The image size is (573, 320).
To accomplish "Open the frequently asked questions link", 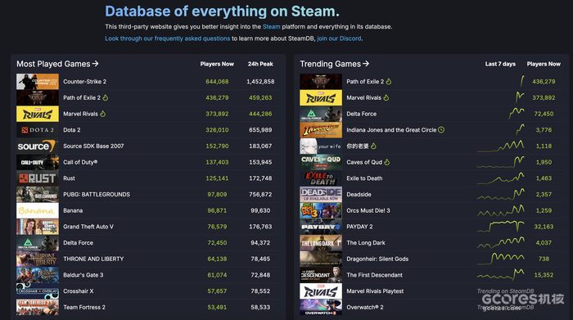I will [167, 38].
